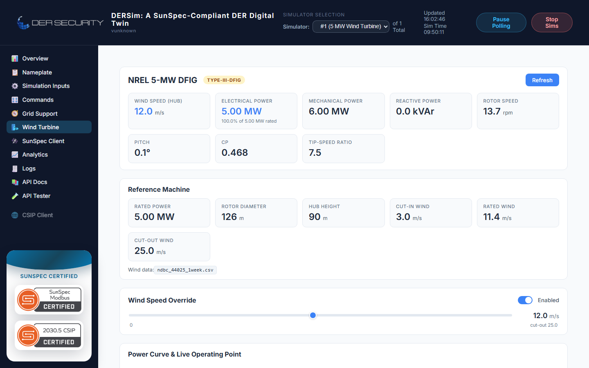Click the Simulation Inputs gear icon

[x=15, y=86]
